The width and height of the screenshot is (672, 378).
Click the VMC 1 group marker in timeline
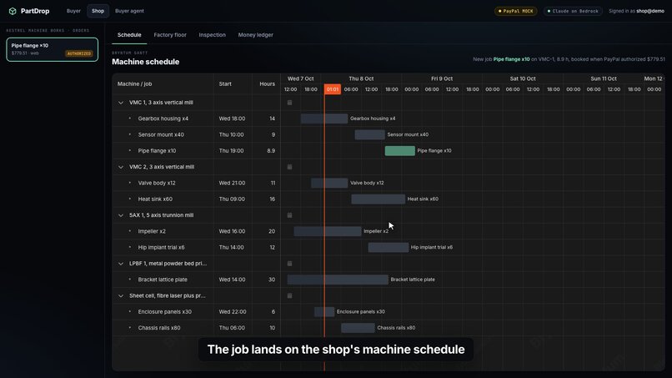tap(289, 103)
